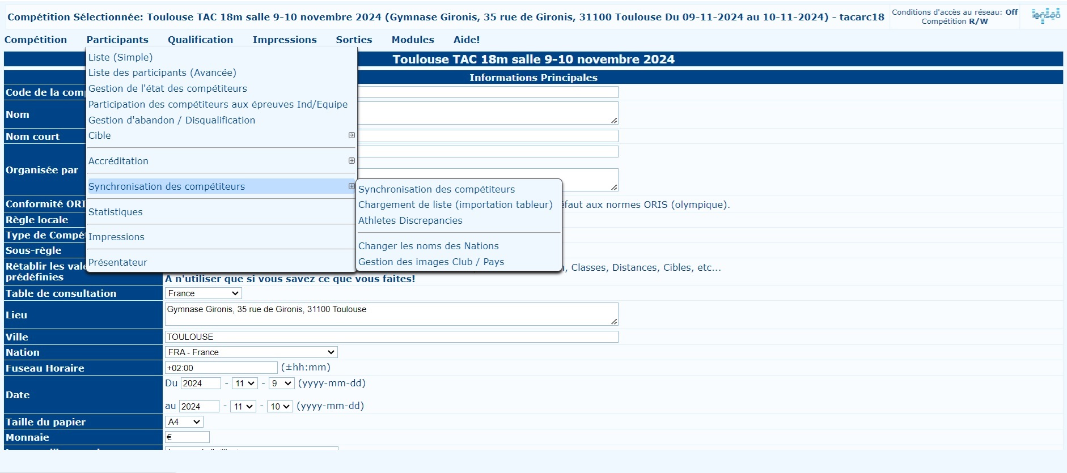The width and height of the screenshot is (1067, 473).
Task: Click the Ianseo logo icon
Action: click(x=1046, y=15)
